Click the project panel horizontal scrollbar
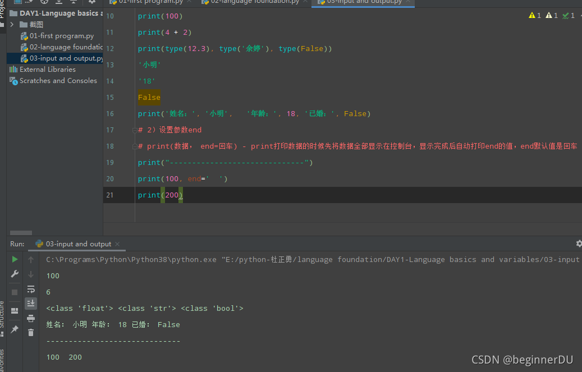582x372 pixels. click(21, 233)
